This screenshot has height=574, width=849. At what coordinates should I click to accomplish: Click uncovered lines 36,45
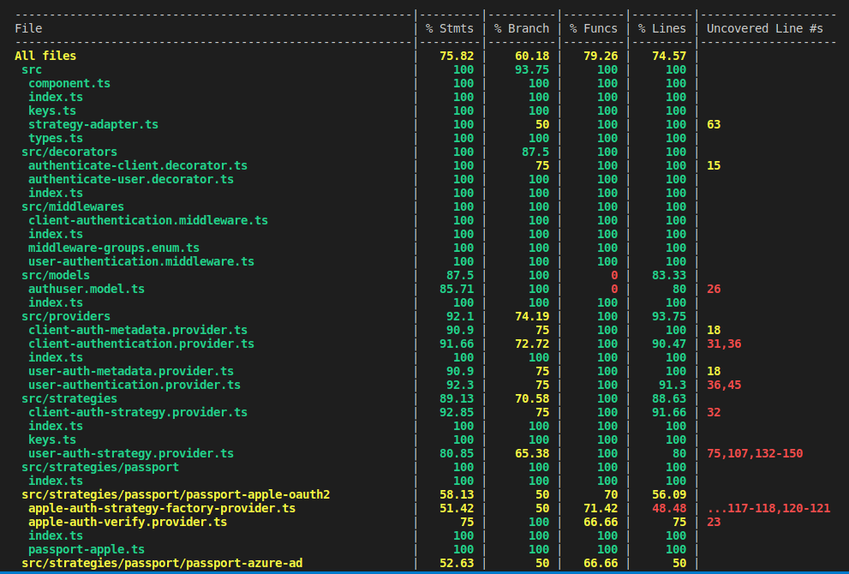pyautogui.click(x=724, y=385)
